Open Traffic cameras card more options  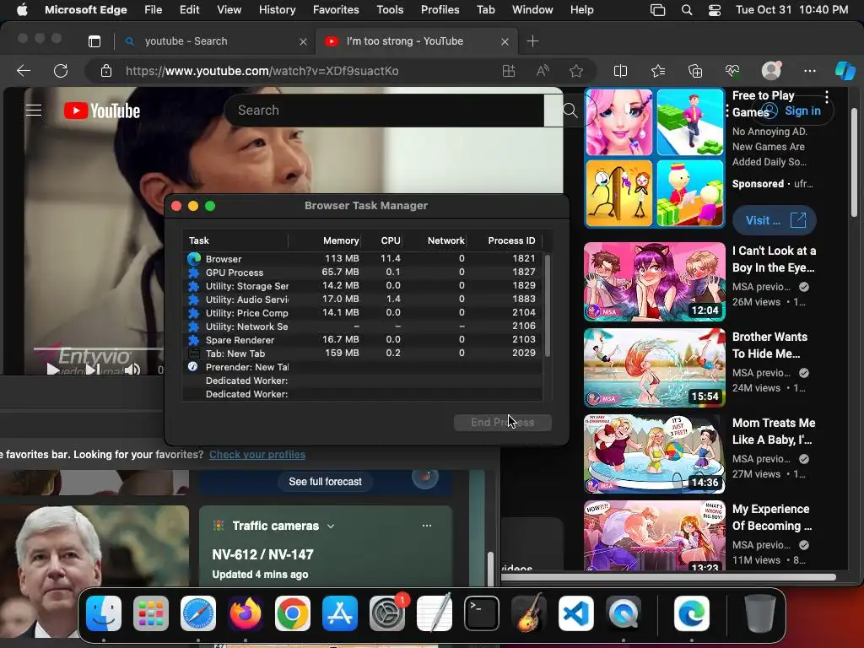click(x=426, y=526)
